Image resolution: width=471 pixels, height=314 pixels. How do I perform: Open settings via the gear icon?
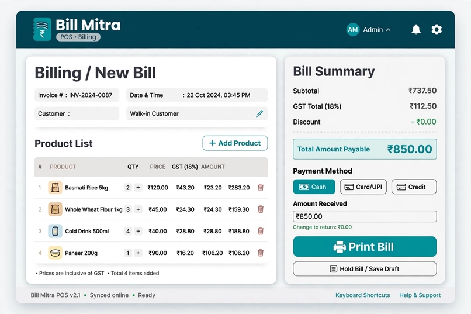pos(437,29)
